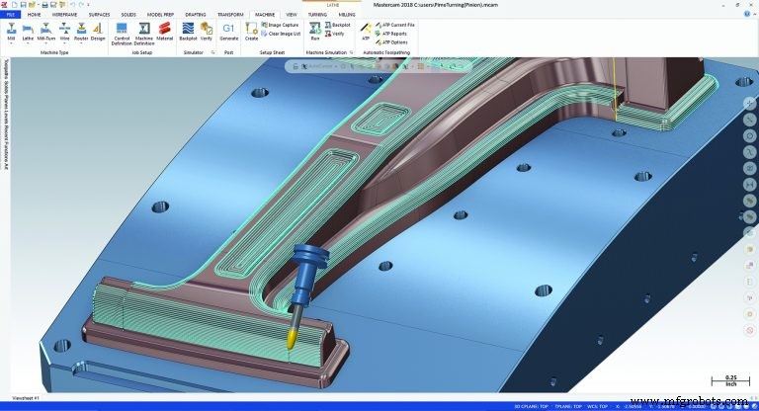The width and height of the screenshot is (759, 411).
Task: Open the Levels side panel tab
Action: click(x=6, y=119)
